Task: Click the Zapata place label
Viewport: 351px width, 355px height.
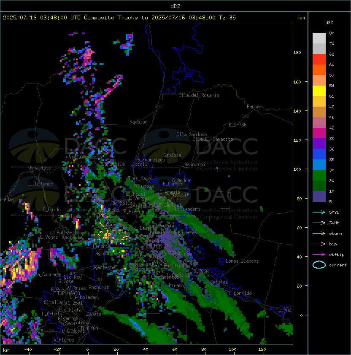Action: point(94,314)
